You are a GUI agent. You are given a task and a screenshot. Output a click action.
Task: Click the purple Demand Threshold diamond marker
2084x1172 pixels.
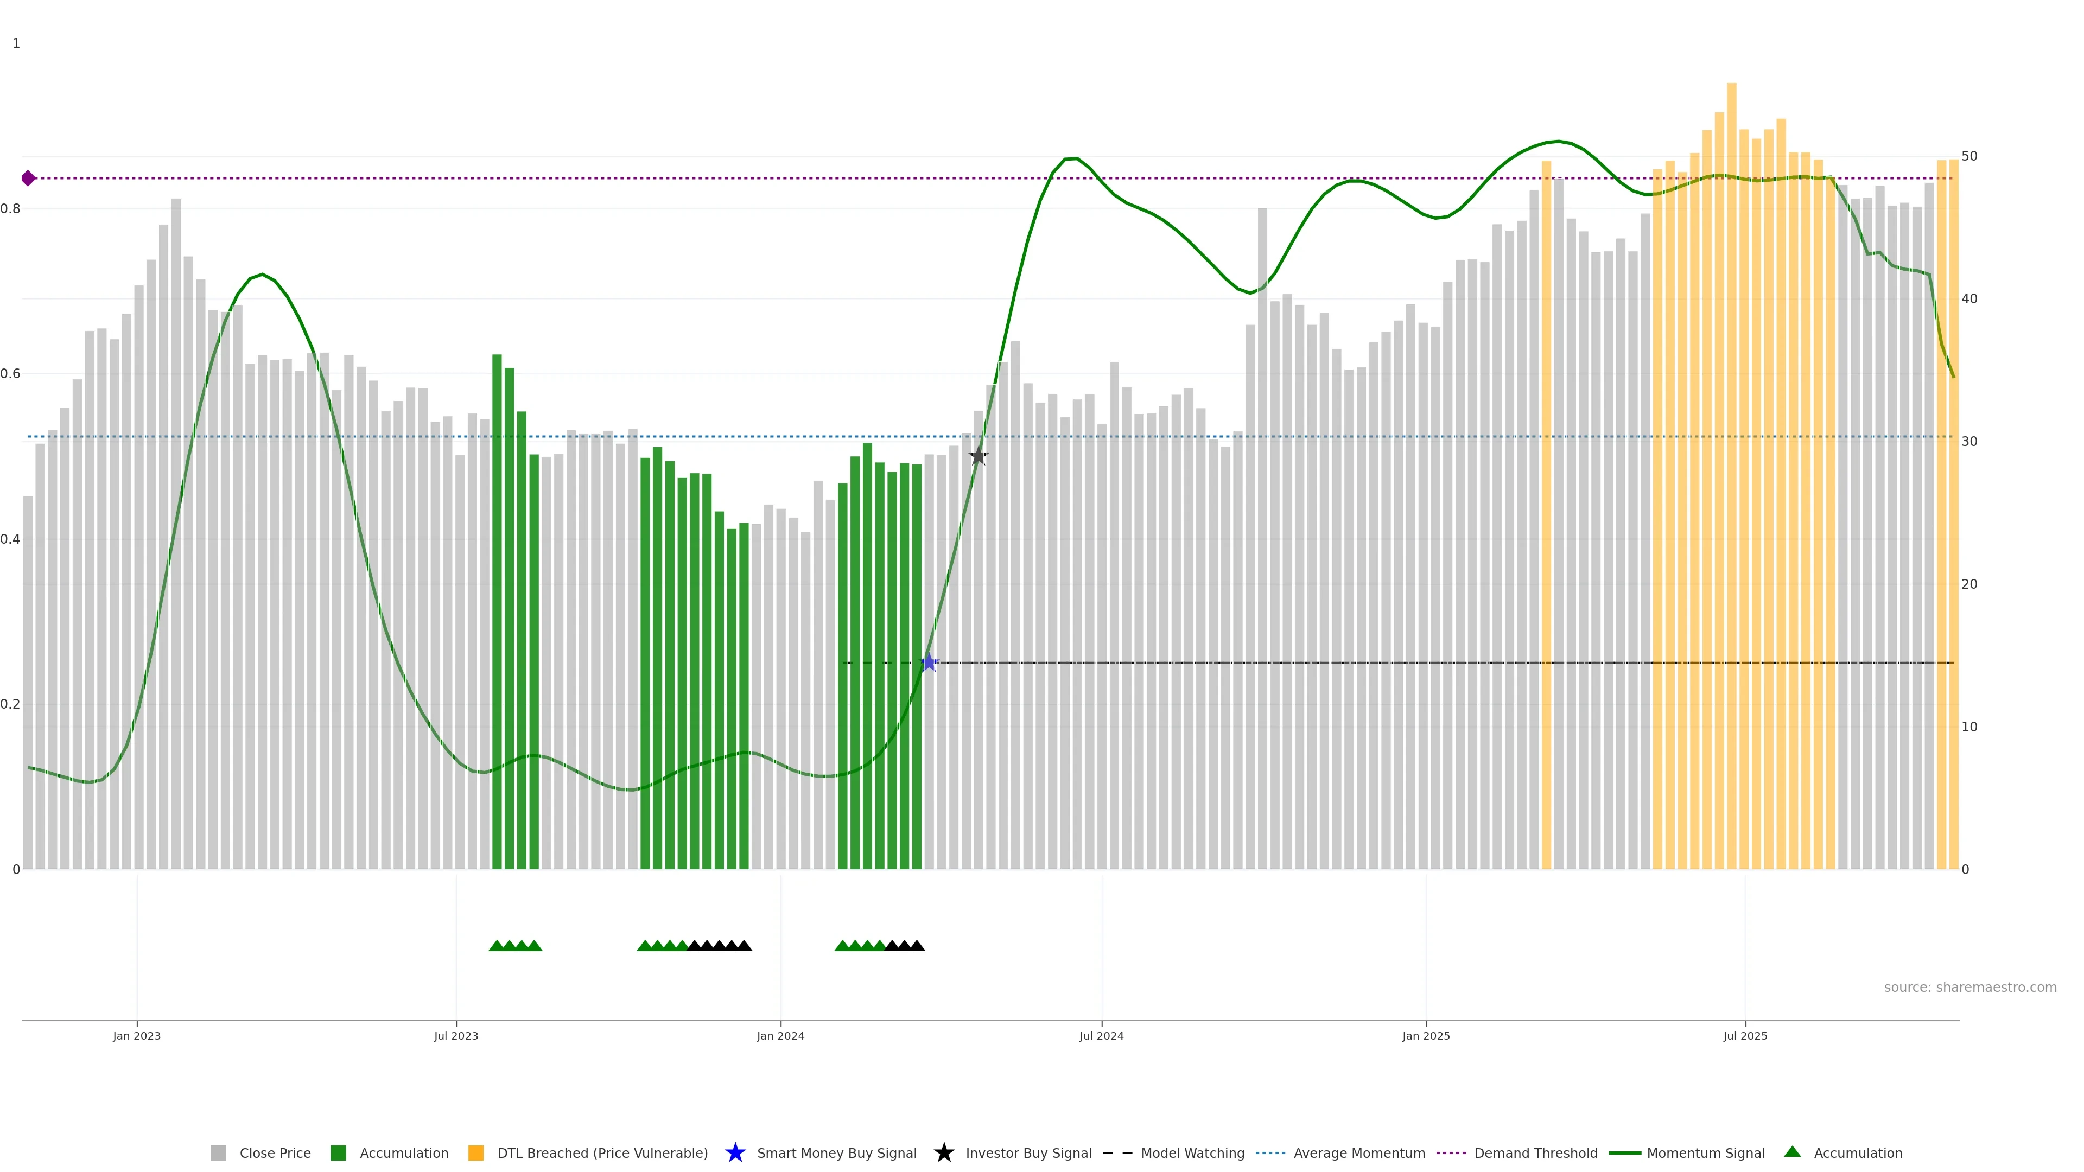[28, 178]
